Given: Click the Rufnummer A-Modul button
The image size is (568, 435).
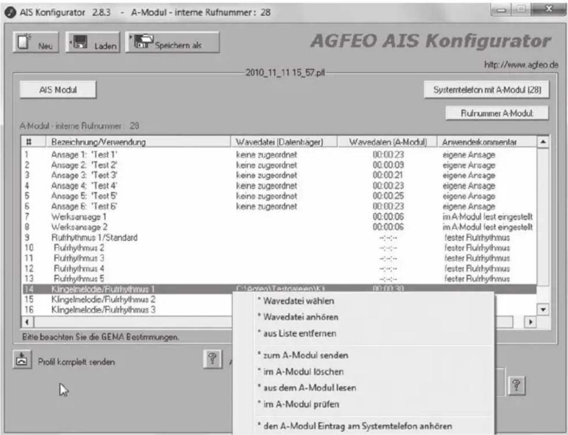Looking at the screenshot, I should (497, 113).
